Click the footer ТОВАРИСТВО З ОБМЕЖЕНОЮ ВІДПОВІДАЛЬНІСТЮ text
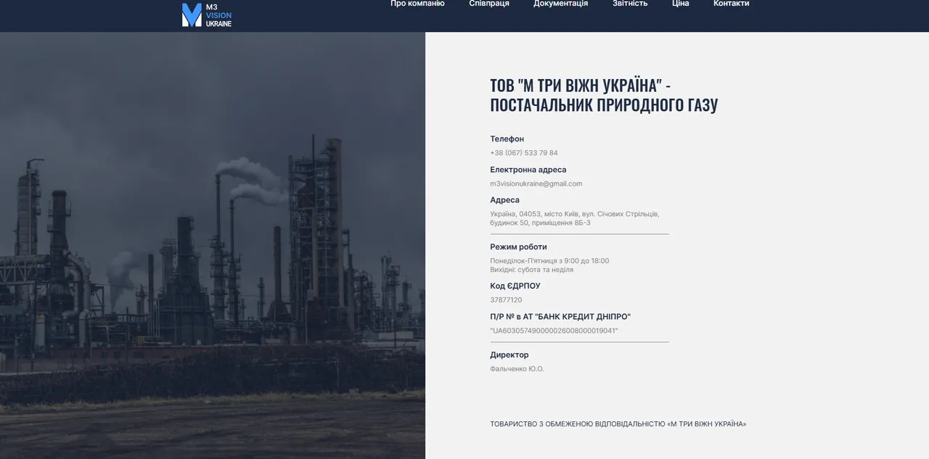 tap(618, 424)
